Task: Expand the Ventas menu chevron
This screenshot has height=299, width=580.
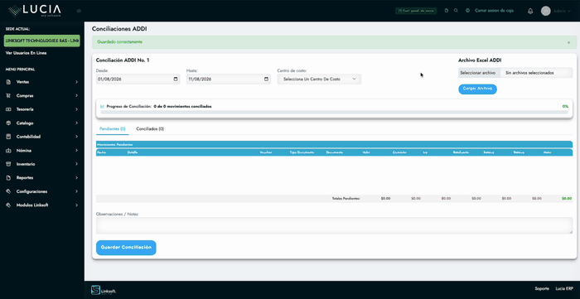Action: 76,82
